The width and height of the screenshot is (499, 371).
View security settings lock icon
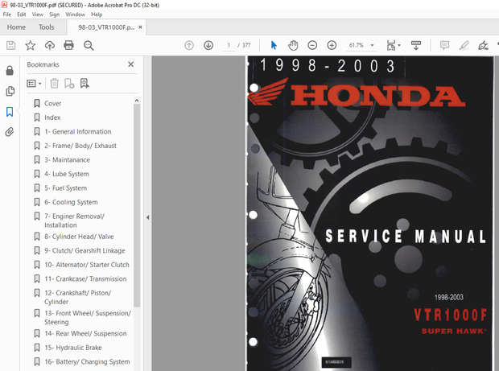[x=10, y=71]
